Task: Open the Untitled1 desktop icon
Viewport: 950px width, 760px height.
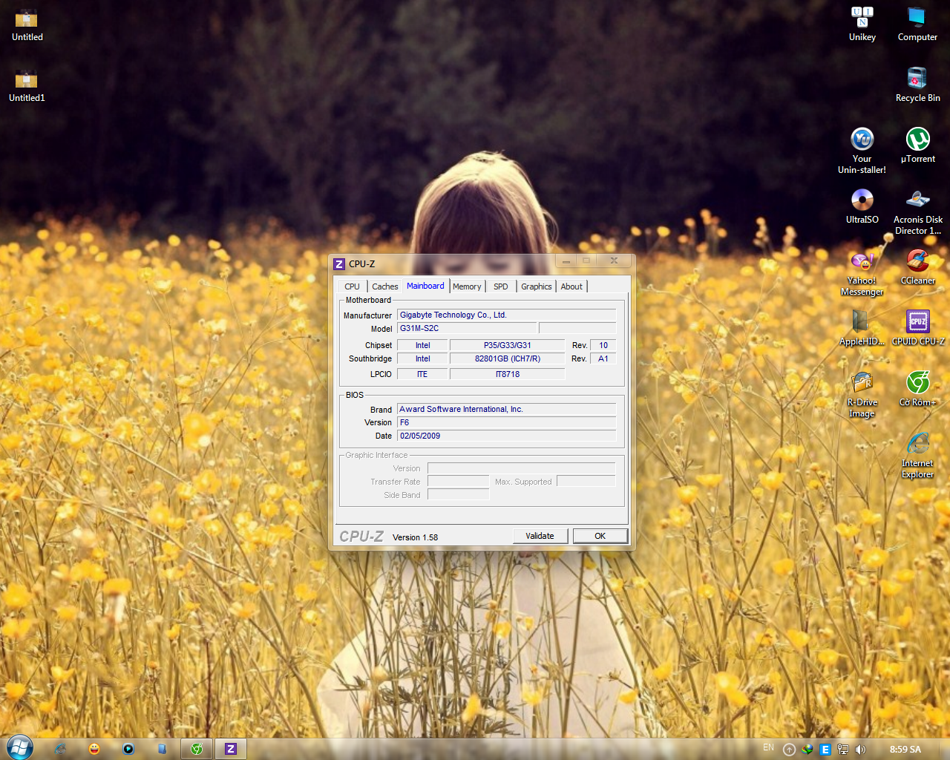Action: [27, 85]
